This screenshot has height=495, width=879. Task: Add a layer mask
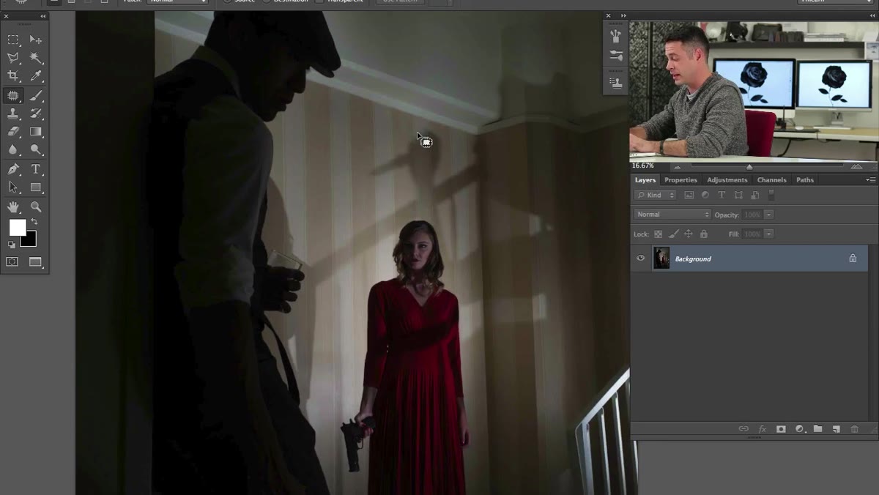click(x=781, y=429)
